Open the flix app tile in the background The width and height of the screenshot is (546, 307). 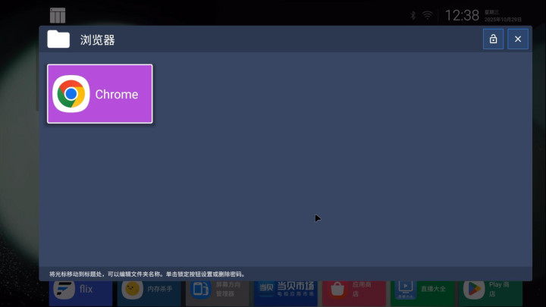[81, 293]
